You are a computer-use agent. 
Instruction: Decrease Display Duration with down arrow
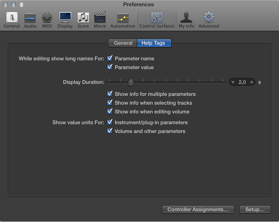233,82
